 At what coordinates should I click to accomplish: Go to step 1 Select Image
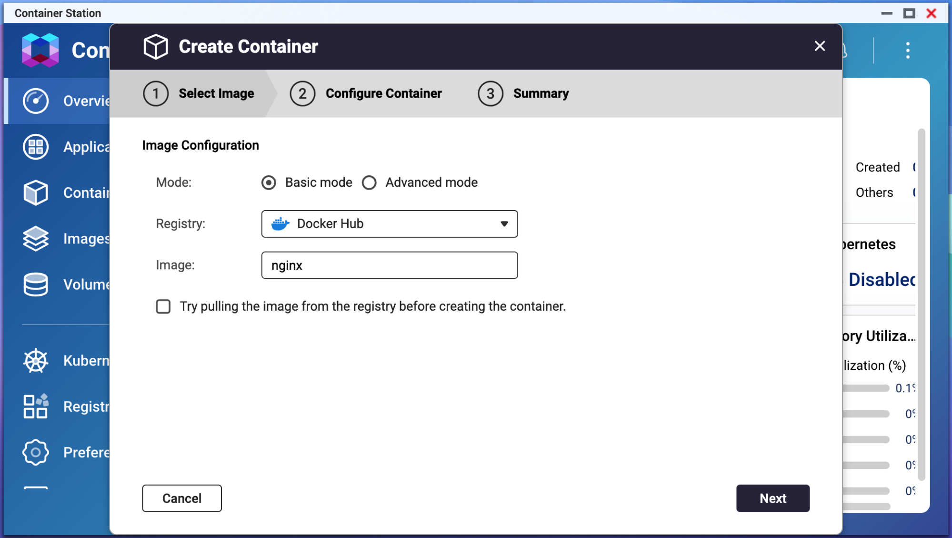(x=199, y=93)
